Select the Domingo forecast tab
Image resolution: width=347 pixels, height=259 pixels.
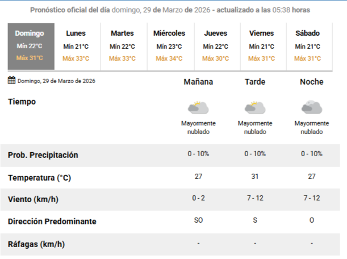coord(30,45)
